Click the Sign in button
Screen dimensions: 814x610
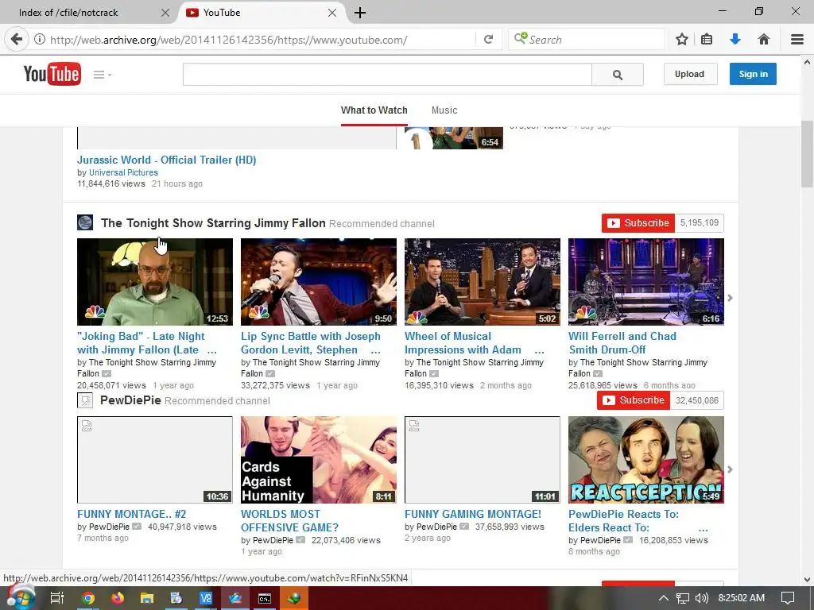click(x=754, y=74)
